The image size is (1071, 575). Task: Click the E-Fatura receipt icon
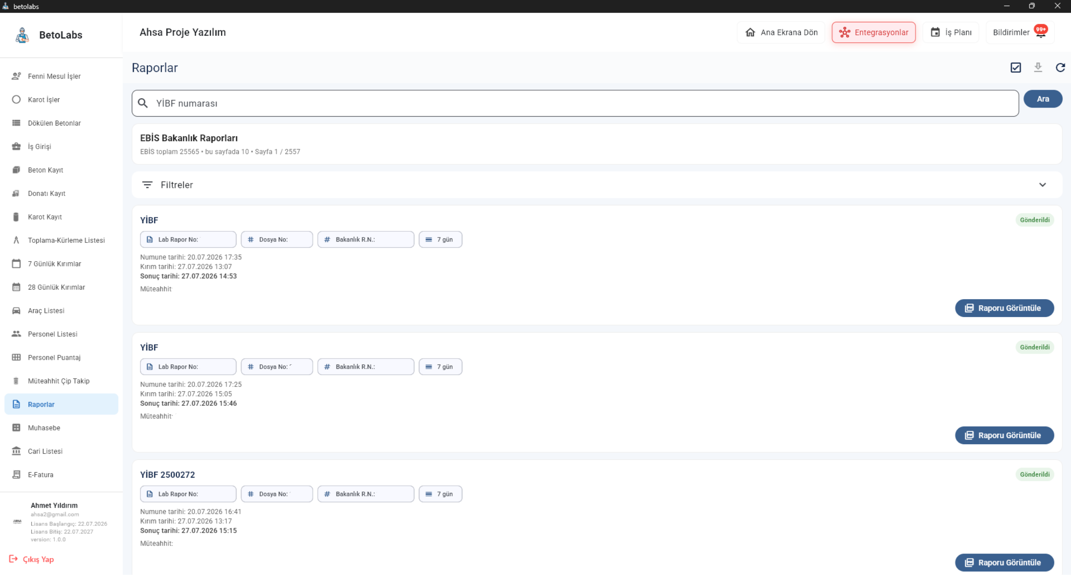(x=17, y=475)
